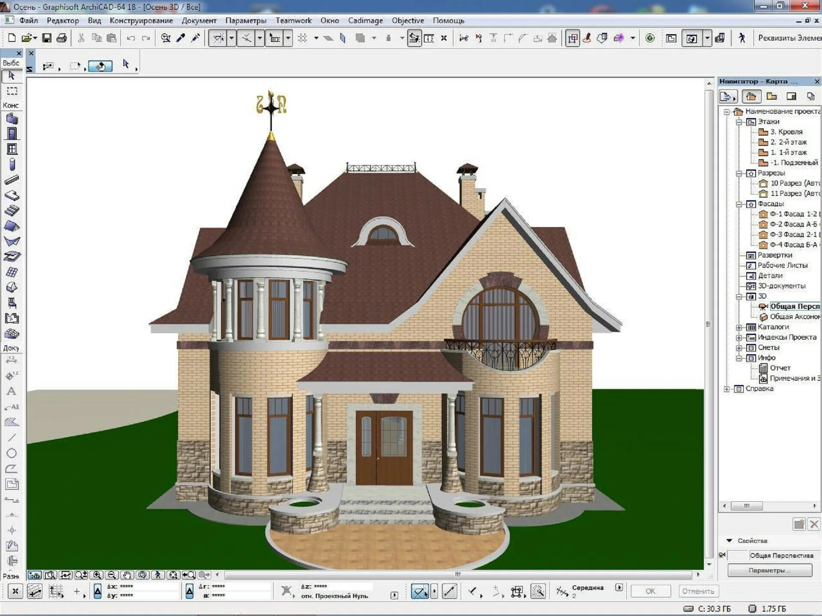Select the Marquee tool in toolbox
This screenshot has height=616, width=822.
tap(12, 91)
